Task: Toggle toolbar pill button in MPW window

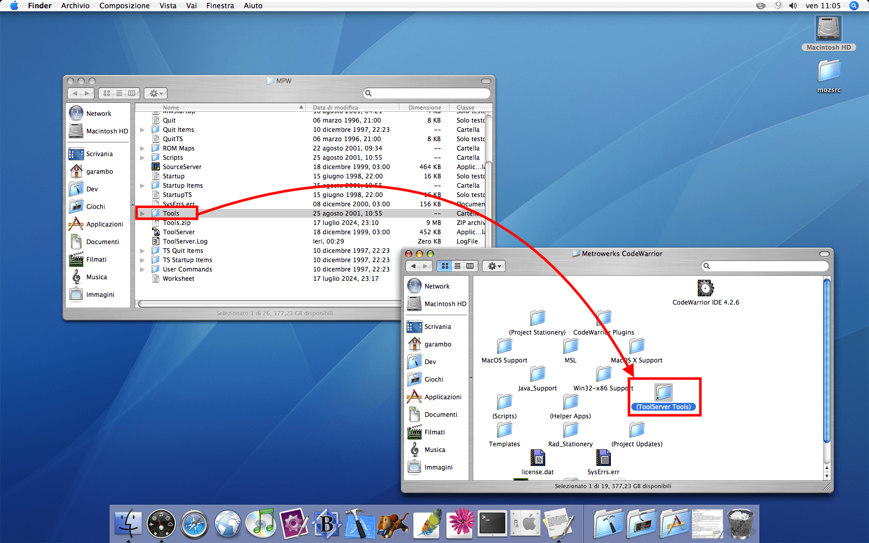Action: click(486, 81)
